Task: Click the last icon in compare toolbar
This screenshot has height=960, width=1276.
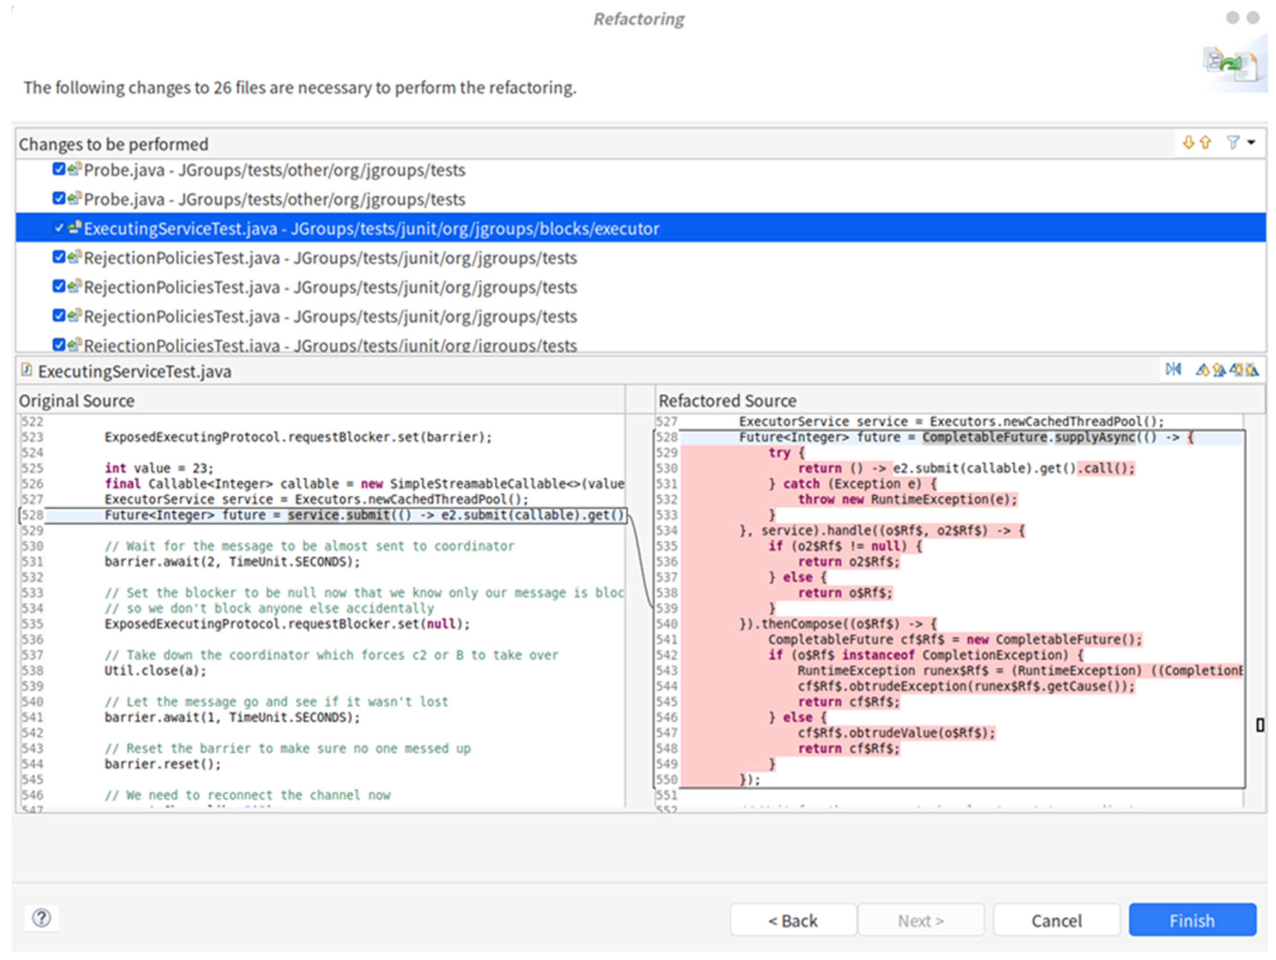Action: coord(1252,370)
